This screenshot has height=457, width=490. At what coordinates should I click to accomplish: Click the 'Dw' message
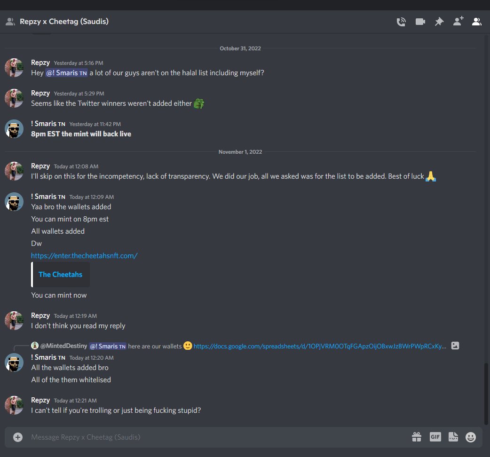click(36, 244)
